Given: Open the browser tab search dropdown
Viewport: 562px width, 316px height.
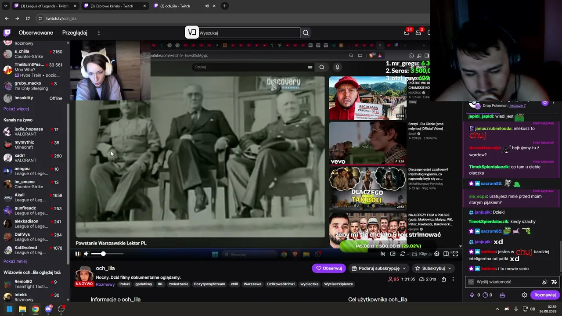Looking at the screenshot, I should (6, 6).
